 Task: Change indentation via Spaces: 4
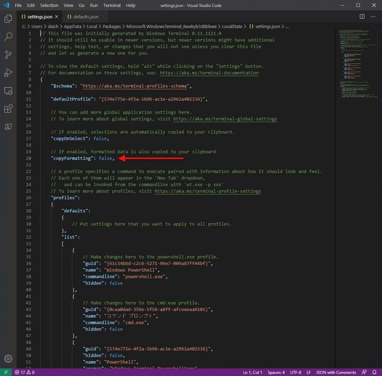(276, 372)
